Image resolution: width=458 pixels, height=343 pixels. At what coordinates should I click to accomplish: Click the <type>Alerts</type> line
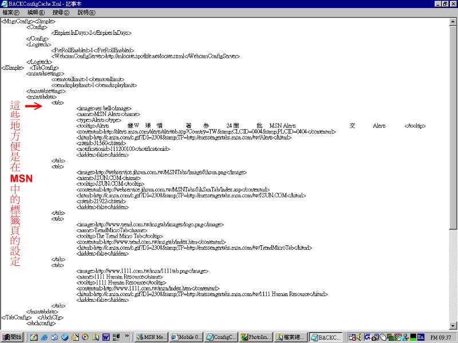click(98, 120)
